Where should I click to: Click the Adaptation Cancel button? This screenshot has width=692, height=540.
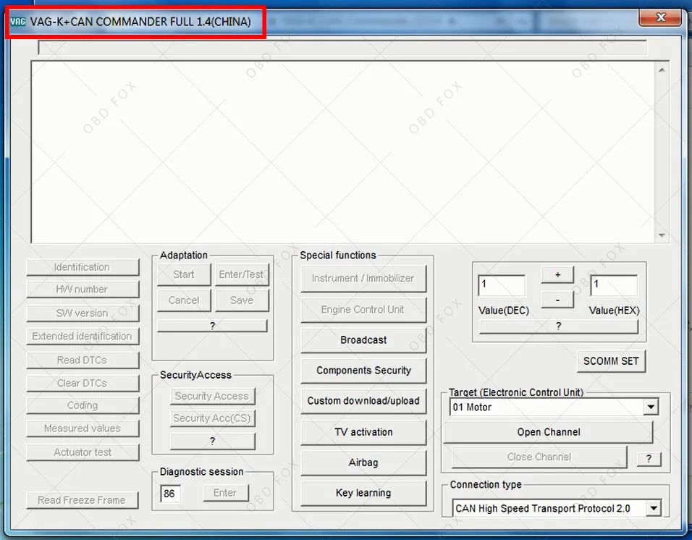tap(184, 300)
